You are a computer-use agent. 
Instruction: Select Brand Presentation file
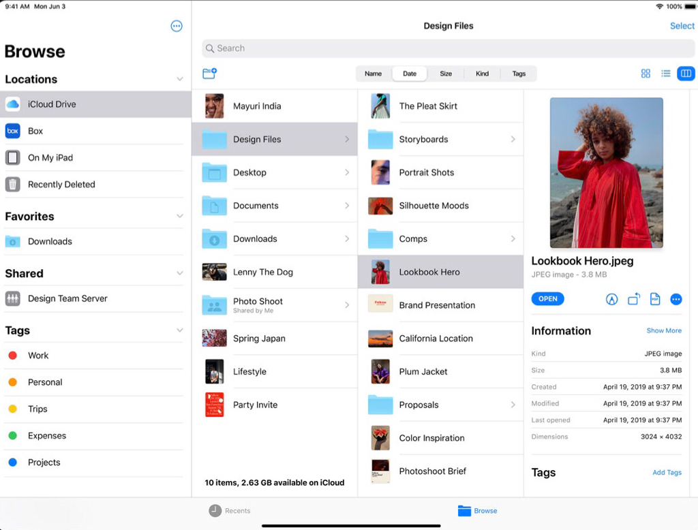(441, 305)
